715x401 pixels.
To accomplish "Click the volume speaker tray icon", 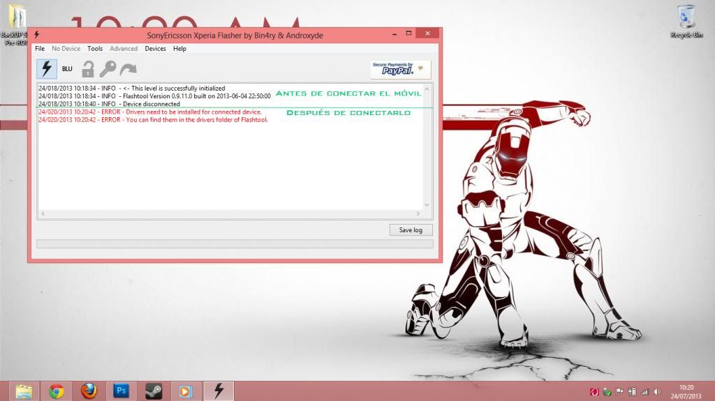I will (x=657, y=392).
